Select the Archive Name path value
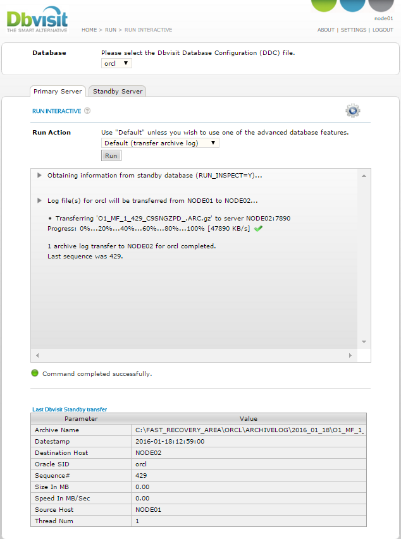Image resolution: width=401 pixels, height=539 pixels. pyautogui.click(x=250, y=430)
